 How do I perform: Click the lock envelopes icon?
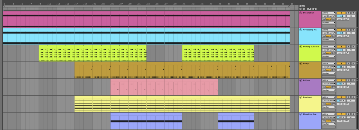point(315,9)
